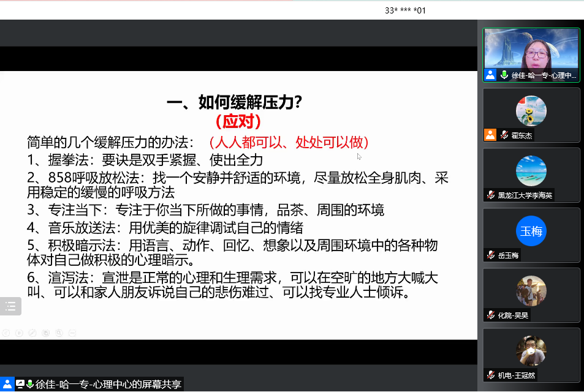The height and width of the screenshot is (392, 584).
Task: Click 黑龙江大学李海英 beach avatar
Action: (531, 170)
